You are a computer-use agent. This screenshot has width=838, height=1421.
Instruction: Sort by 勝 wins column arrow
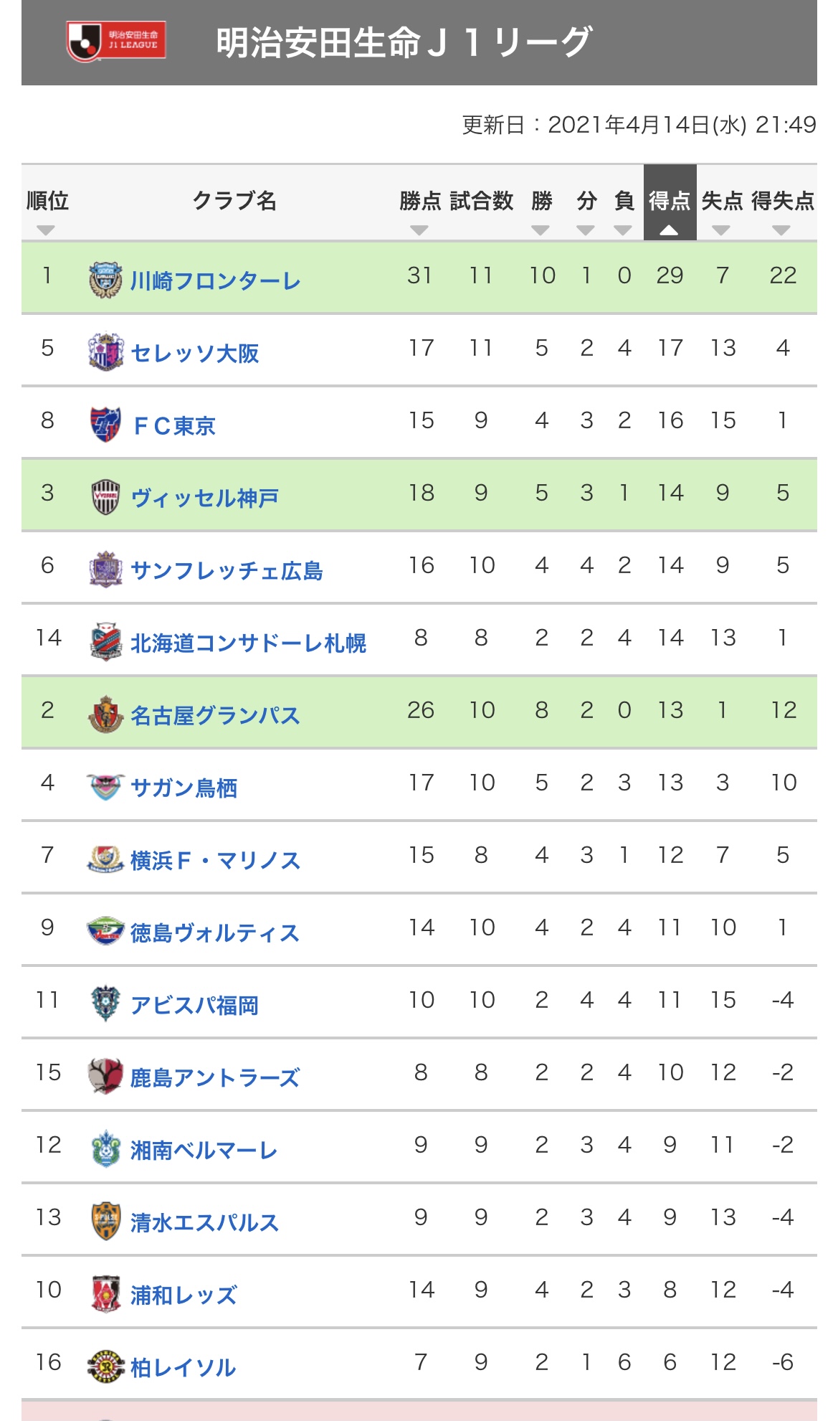tap(541, 230)
